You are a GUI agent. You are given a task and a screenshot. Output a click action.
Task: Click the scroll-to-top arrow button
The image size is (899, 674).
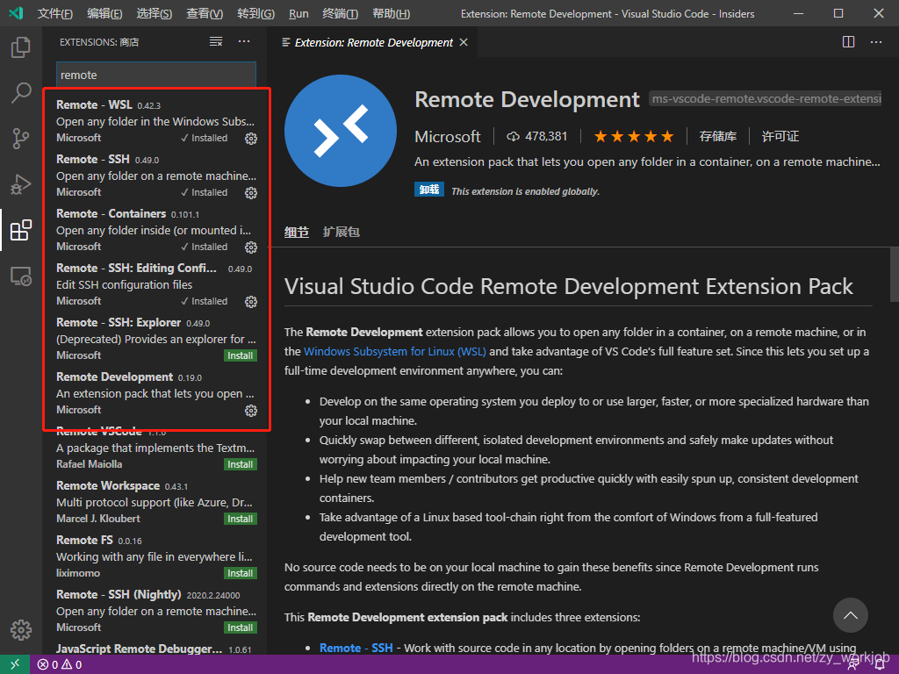850,615
